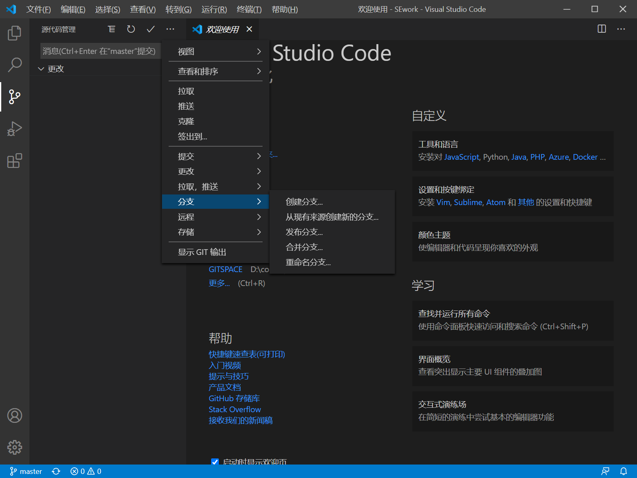Choose 推送 from the git menu
This screenshot has height=478, width=637.
(x=216, y=106)
